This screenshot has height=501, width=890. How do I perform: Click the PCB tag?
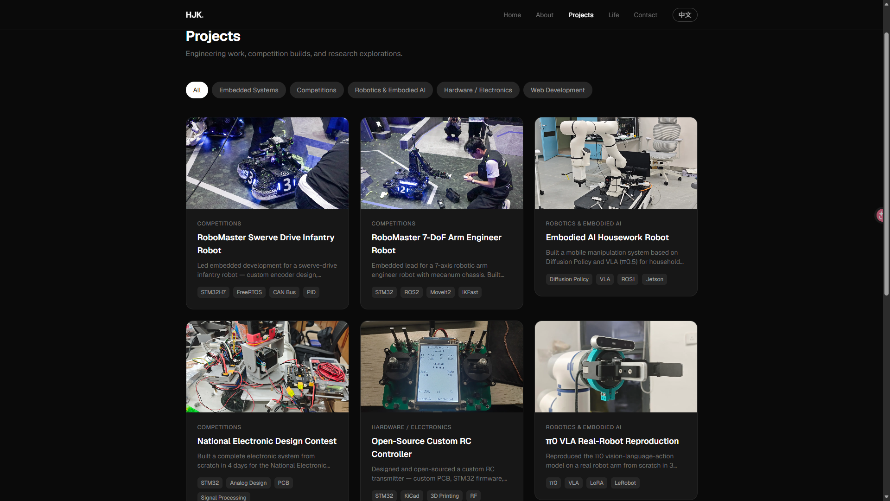point(283,483)
